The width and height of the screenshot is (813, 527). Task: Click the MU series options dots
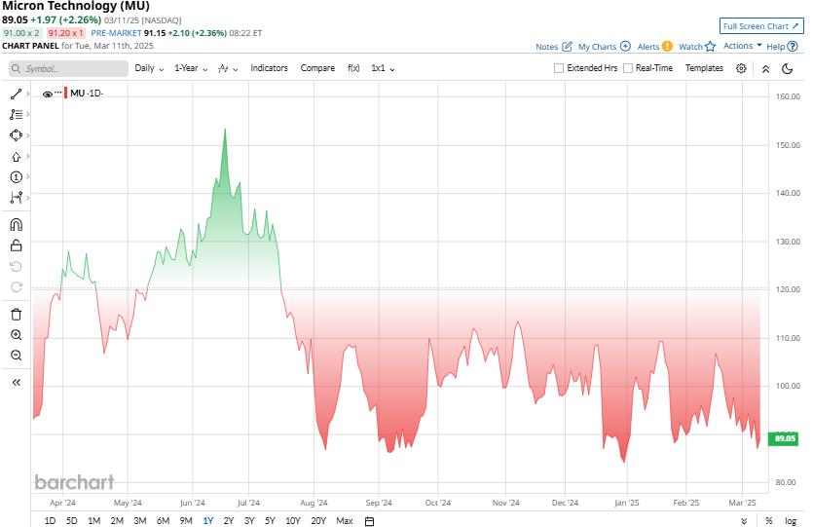coord(58,93)
